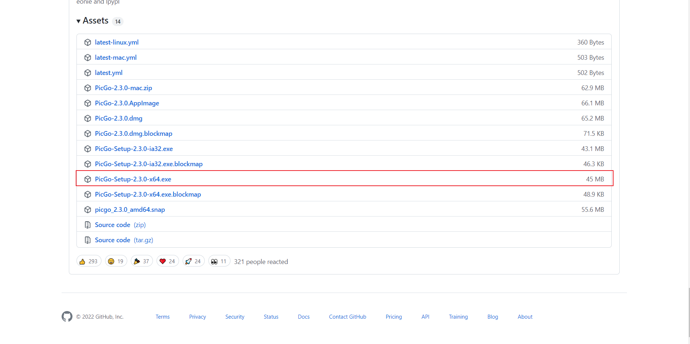Open PicGo-Setup-2.3.0-ia32.exe.blockmap link
The width and height of the screenshot is (690, 344).
[x=149, y=164]
